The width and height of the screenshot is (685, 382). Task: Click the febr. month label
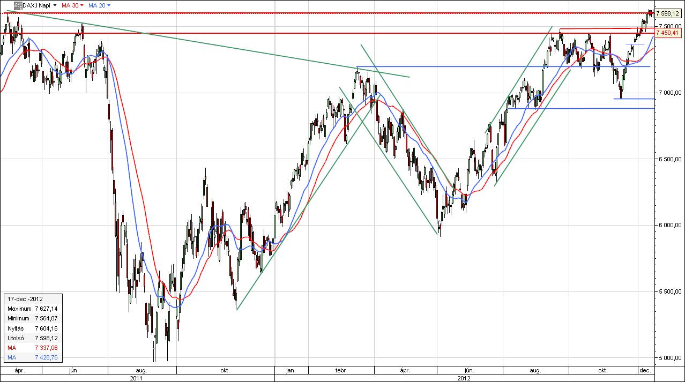tap(341, 370)
